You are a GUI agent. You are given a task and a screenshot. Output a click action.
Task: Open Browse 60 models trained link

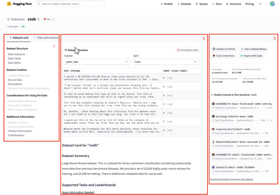[x=232, y=179]
